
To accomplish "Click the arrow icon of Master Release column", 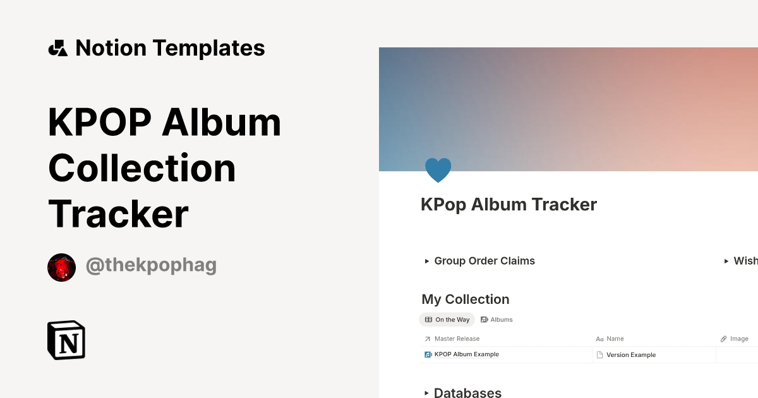I will point(428,339).
